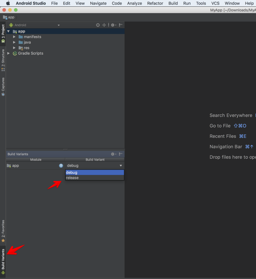Screen dimensions: 256x279
Task: Open the Code menu
Action: (117, 3)
